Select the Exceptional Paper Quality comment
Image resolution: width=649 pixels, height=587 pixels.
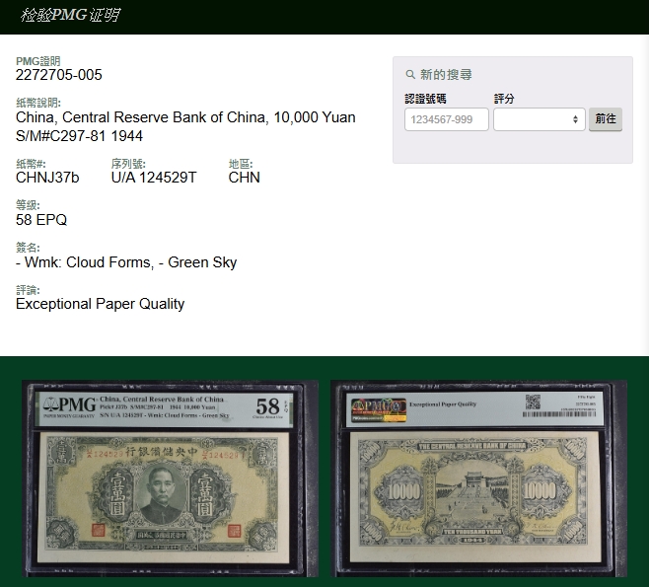101,304
